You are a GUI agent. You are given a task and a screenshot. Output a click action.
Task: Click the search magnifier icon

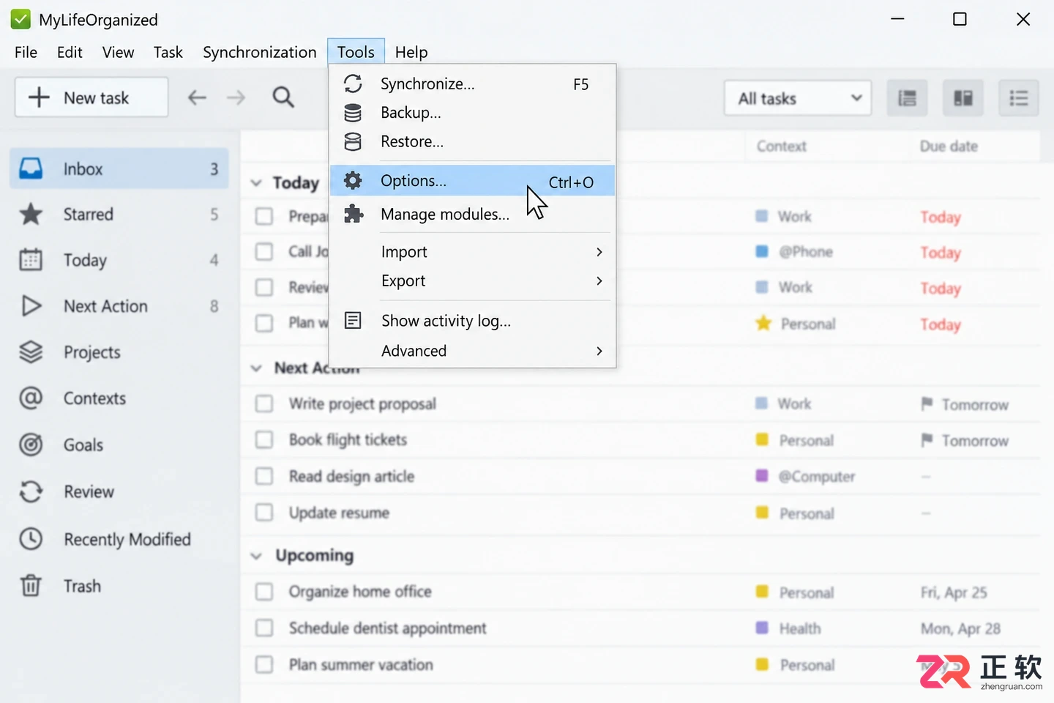point(283,97)
